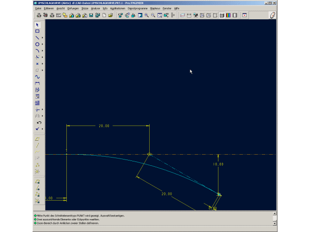
Task: Choose the circle sketch tool
Action: point(37,44)
